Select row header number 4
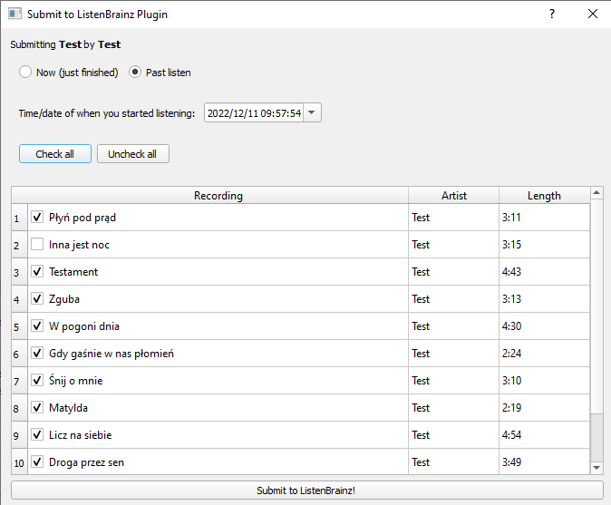The height and width of the screenshot is (505, 611). pos(19,299)
